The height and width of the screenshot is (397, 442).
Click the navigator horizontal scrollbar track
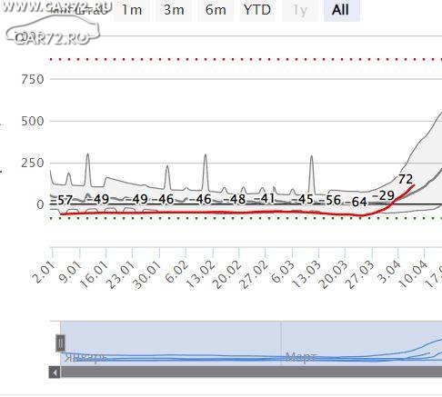click(x=251, y=372)
